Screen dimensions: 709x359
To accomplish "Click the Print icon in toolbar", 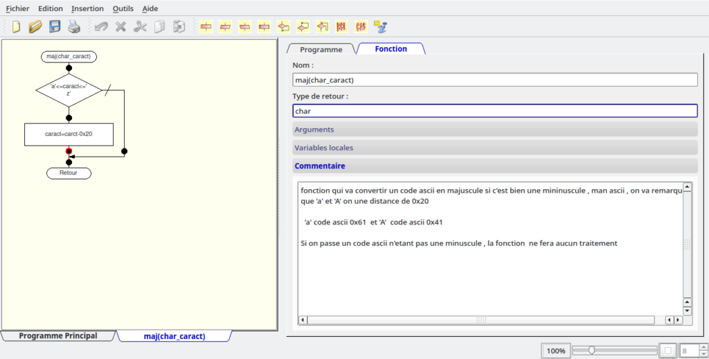I will point(74,27).
